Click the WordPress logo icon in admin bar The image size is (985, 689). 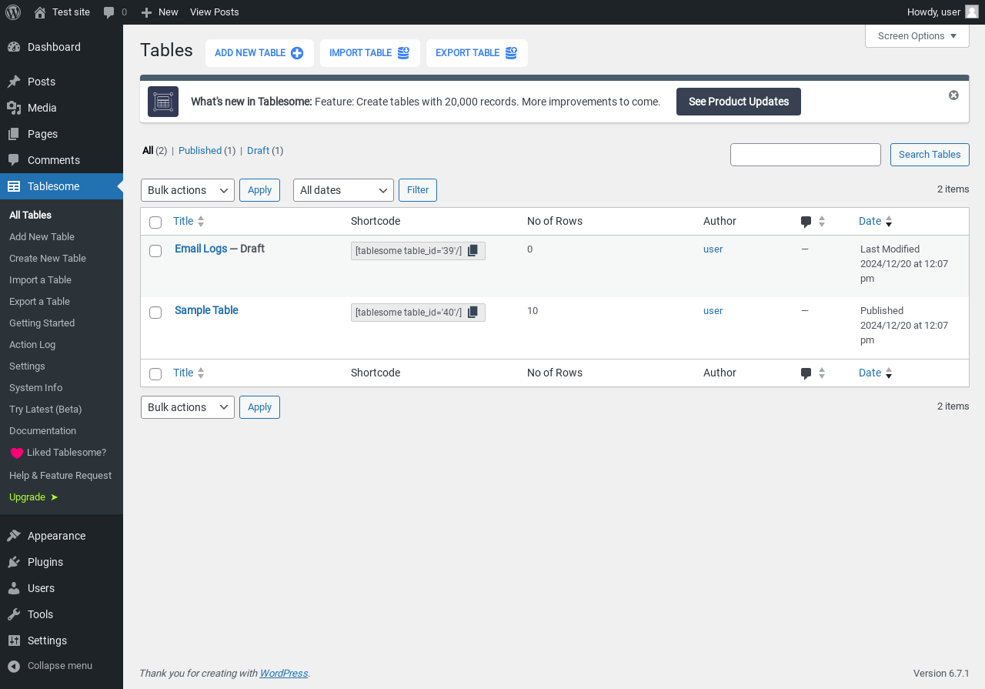12,12
